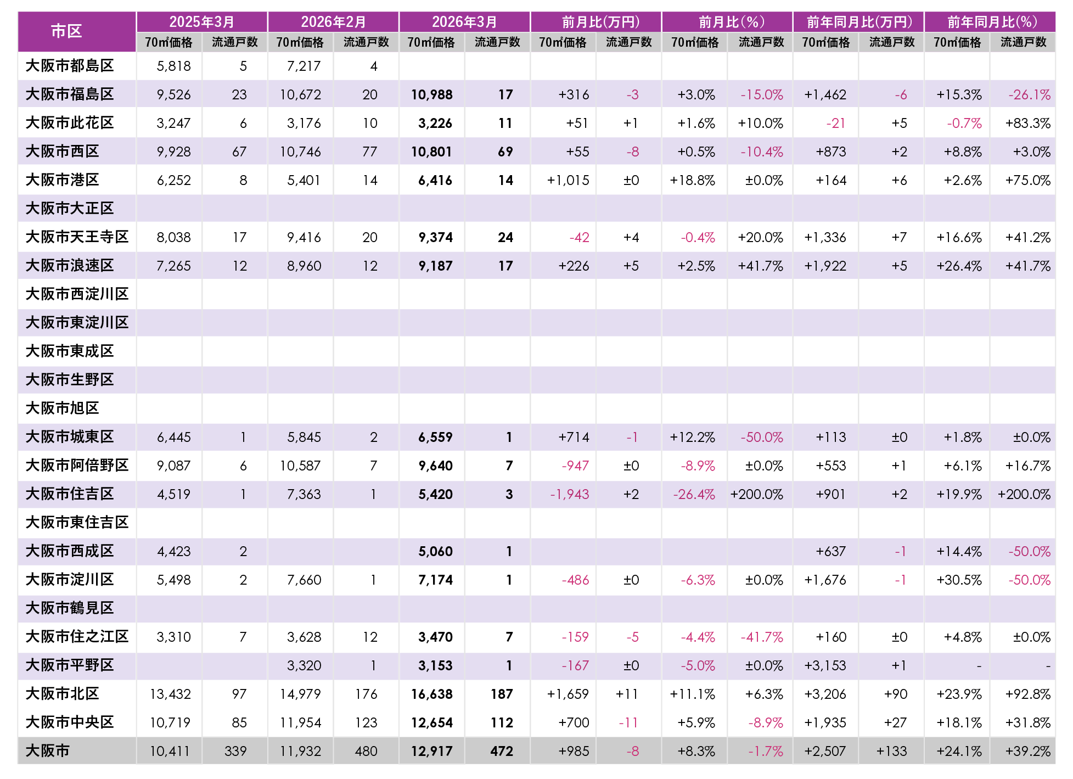The image size is (1073, 779).
Task: Click the +200.0% cell in 住吉区 row
Action: [x=756, y=494]
